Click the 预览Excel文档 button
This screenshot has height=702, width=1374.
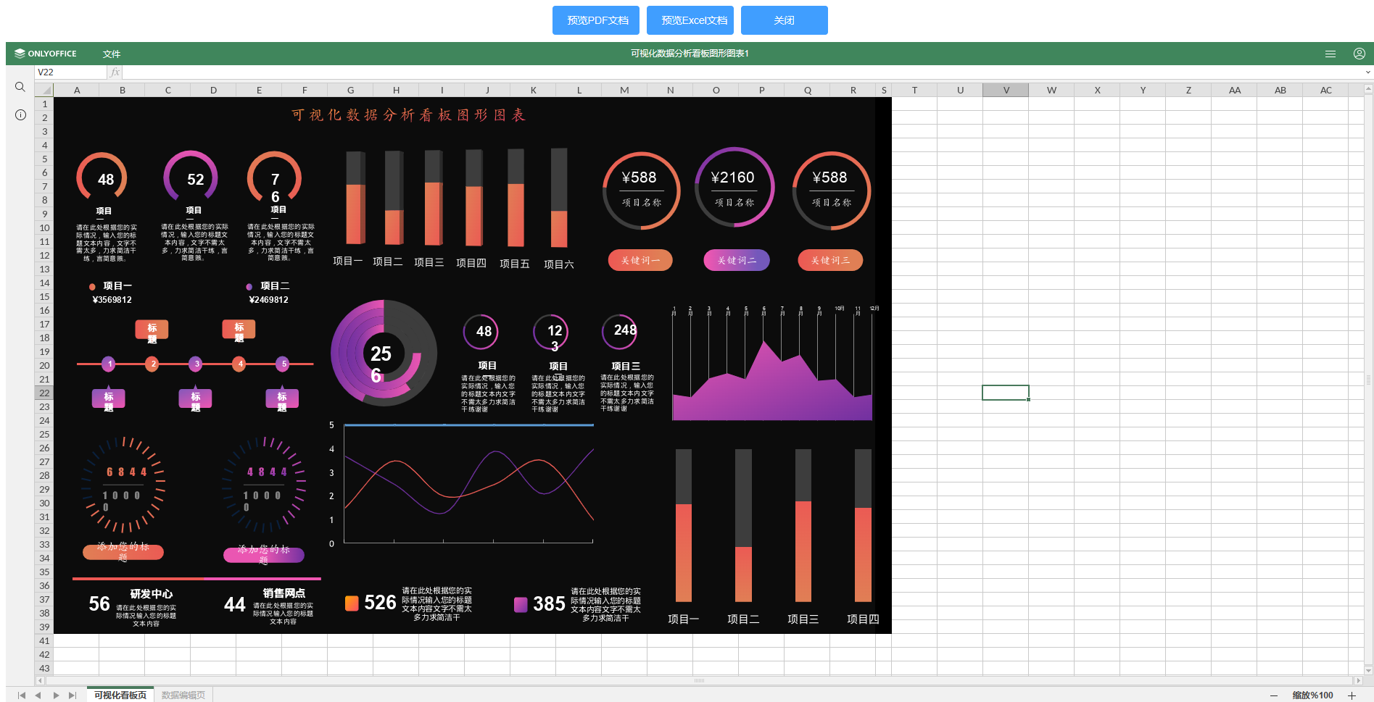[x=690, y=20]
